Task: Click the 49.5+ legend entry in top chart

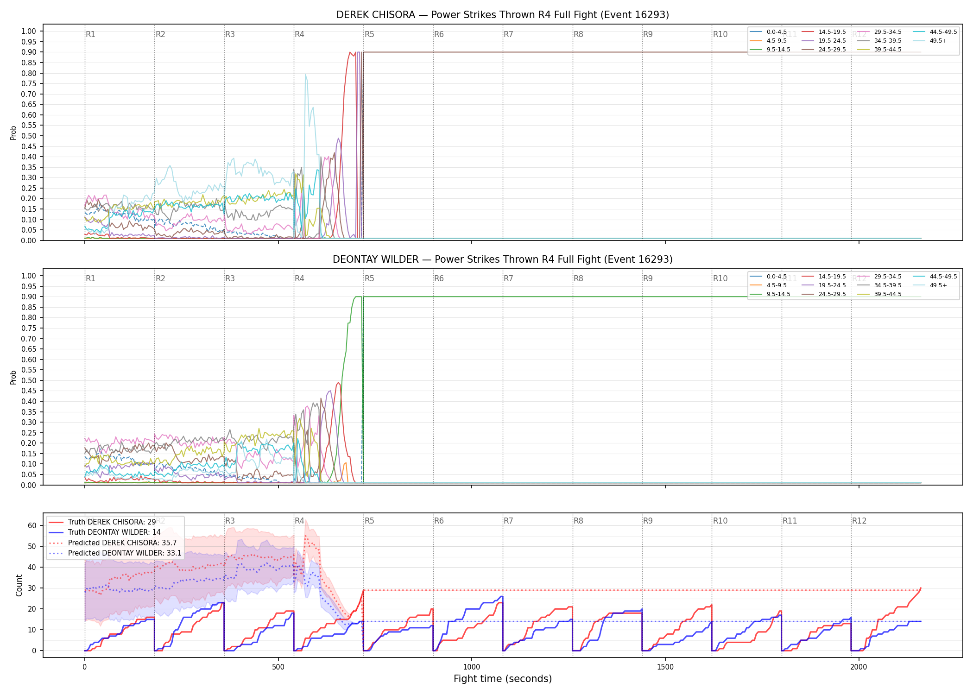Action: 930,41
